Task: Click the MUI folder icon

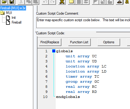Action: point(2,13)
